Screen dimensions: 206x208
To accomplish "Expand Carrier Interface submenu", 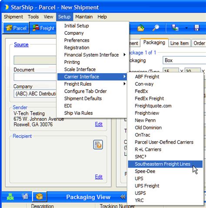I will pos(92,77).
